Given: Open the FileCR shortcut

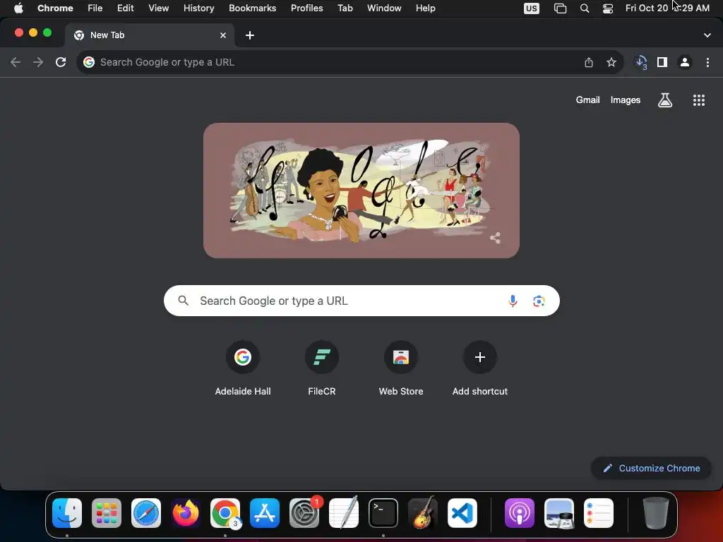Looking at the screenshot, I should (x=322, y=368).
